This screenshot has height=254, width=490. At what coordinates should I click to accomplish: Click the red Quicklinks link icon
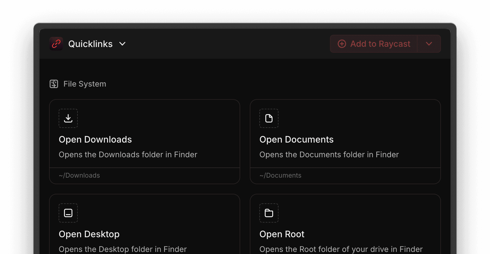56,44
